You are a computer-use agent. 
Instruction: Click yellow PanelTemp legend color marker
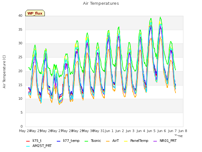[x=126, y=141]
